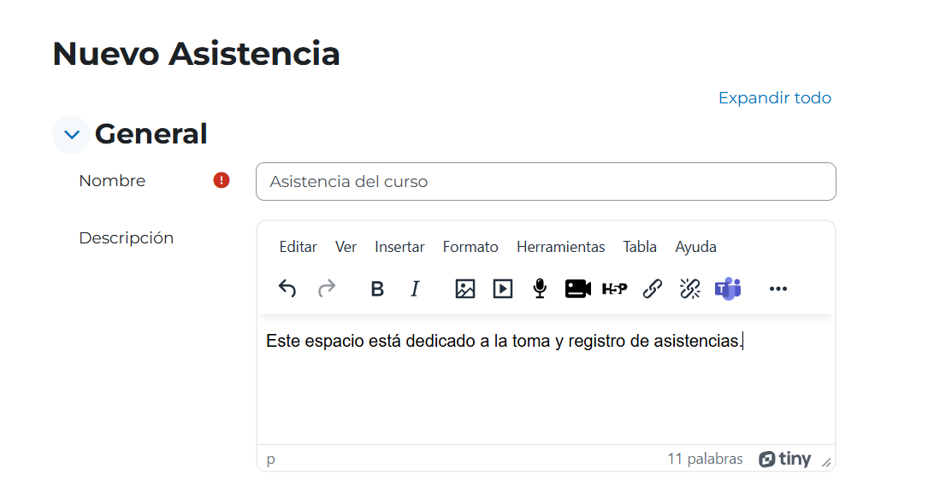Reveal more toolbar options with ellipsis
940x486 pixels.
(x=778, y=289)
